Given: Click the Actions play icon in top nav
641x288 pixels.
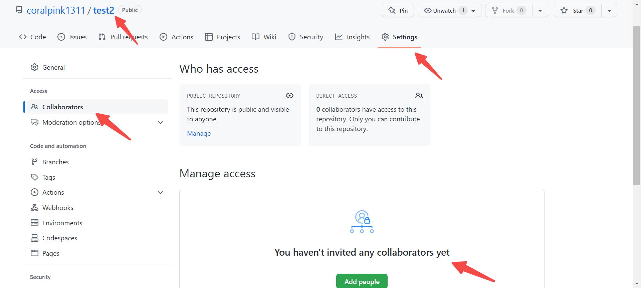Looking at the screenshot, I should [163, 37].
